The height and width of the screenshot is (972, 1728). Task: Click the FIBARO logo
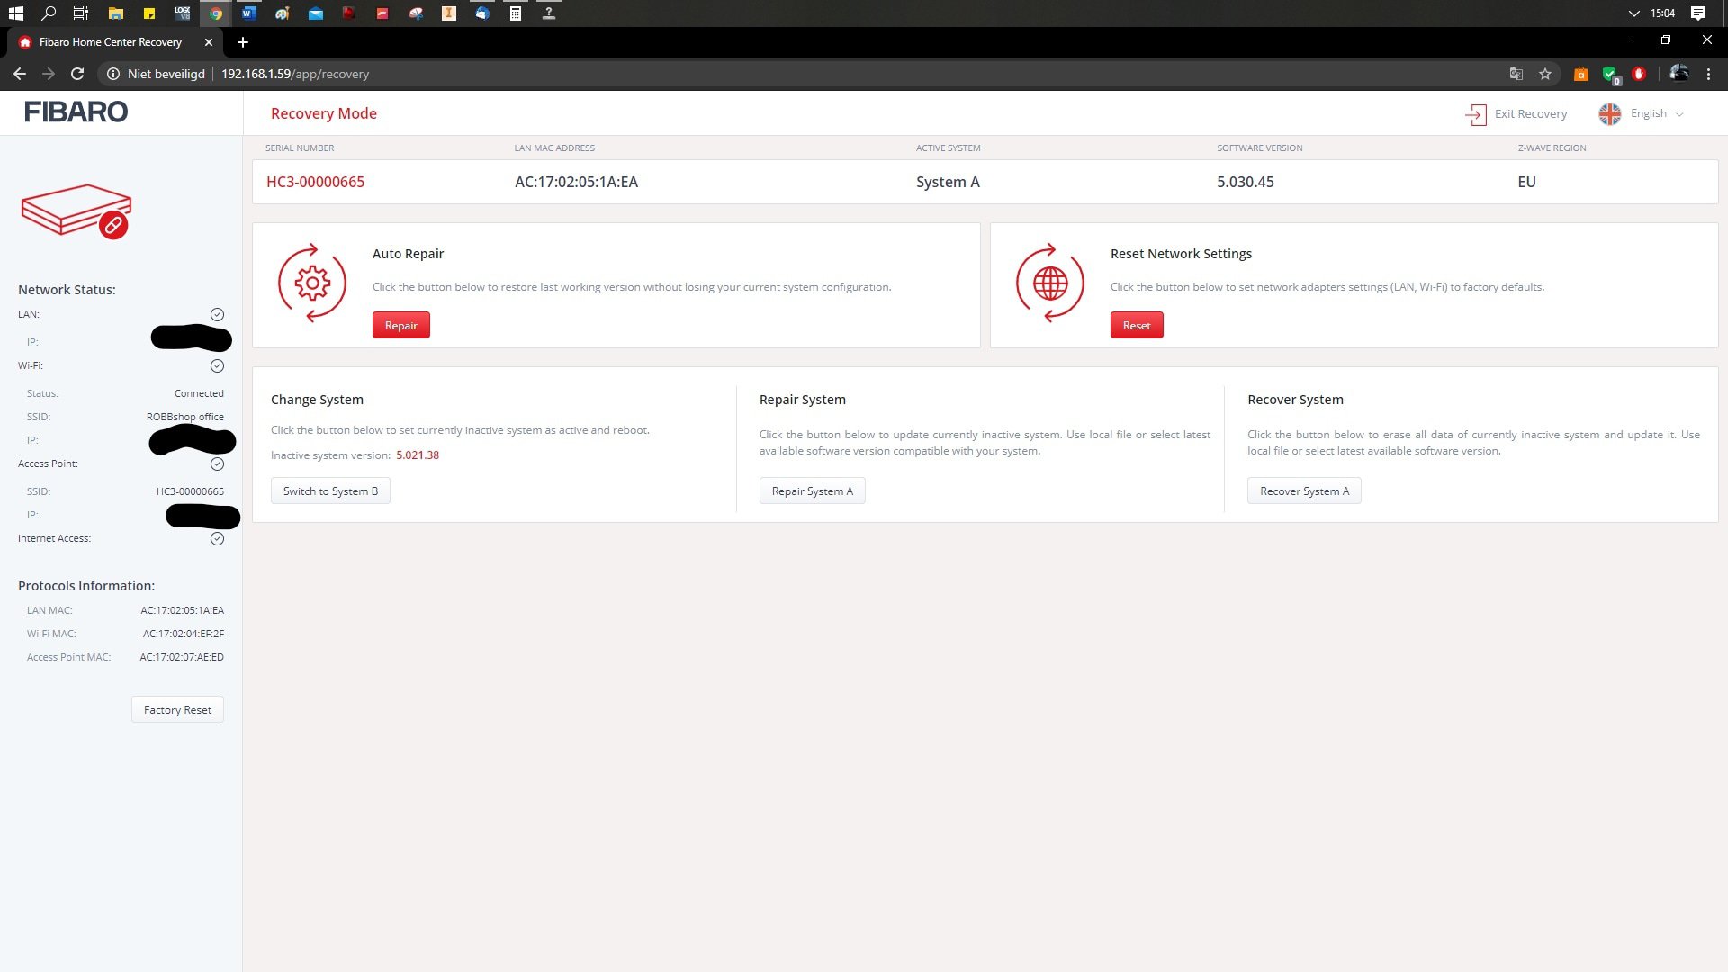tap(76, 112)
